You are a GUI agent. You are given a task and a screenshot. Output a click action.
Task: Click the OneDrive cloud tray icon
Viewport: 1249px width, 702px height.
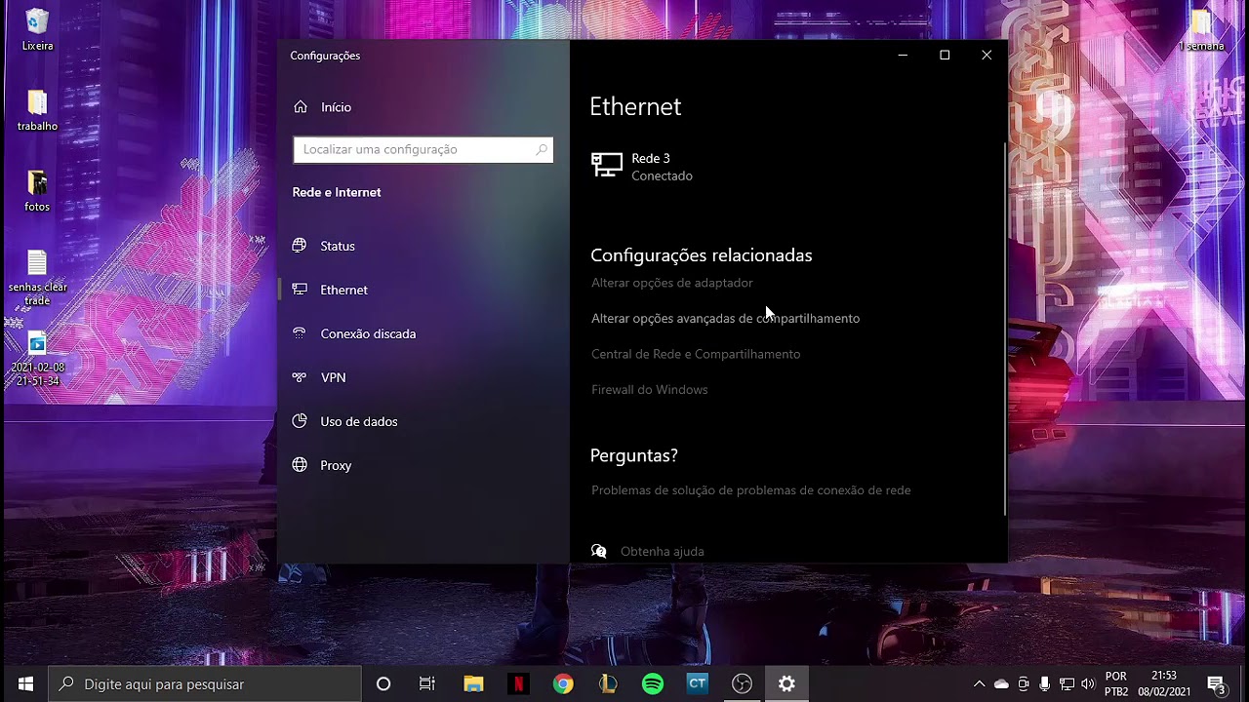[1001, 684]
